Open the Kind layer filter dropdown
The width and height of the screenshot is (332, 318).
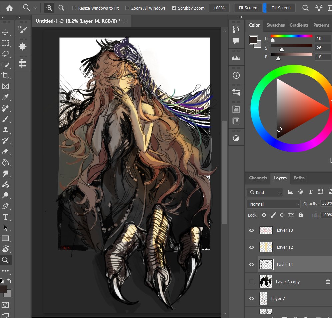point(265,192)
